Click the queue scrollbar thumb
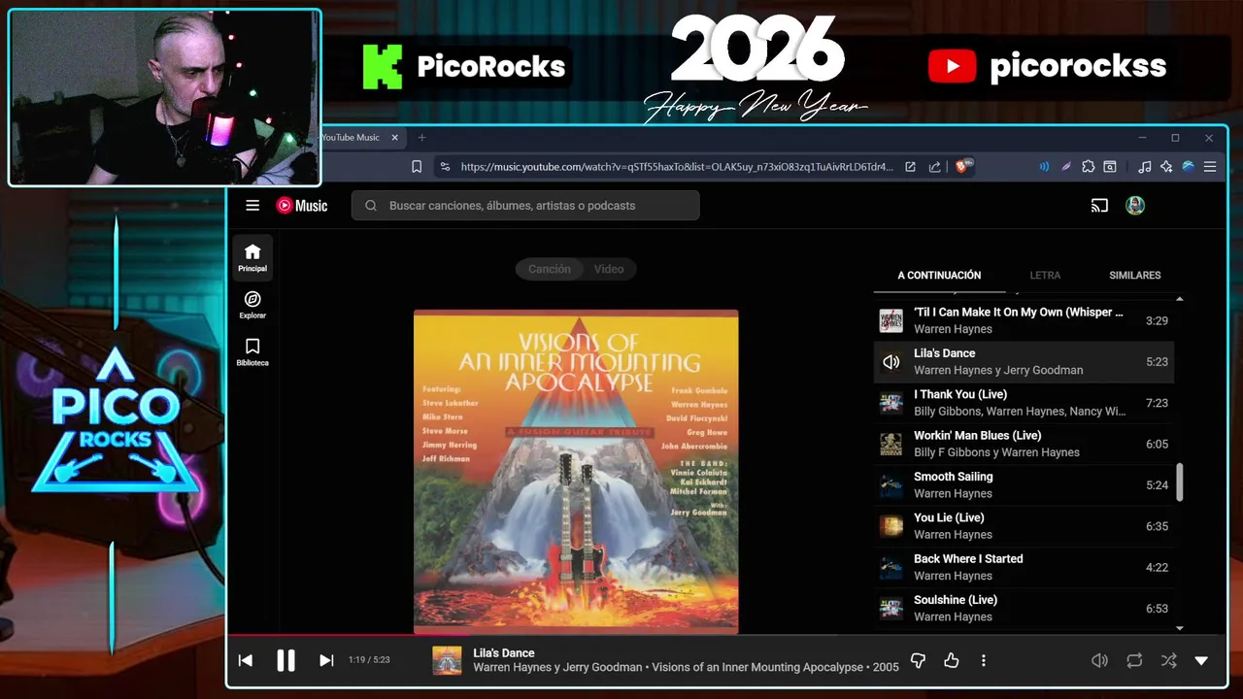This screenshot has height=699, width=1243. click(1180, 483)
